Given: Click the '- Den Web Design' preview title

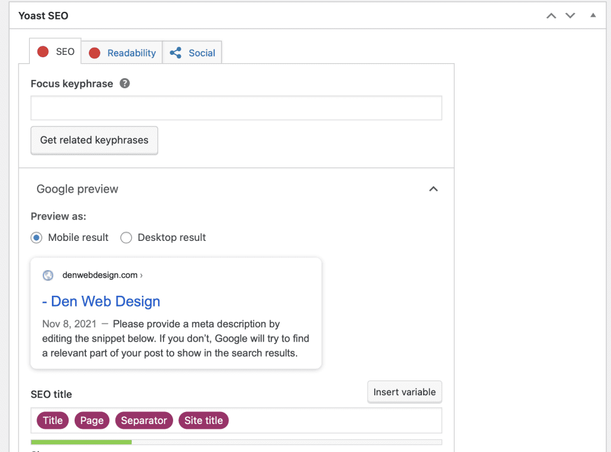Looking at the screenshot, I should click(x=101, y=301).
